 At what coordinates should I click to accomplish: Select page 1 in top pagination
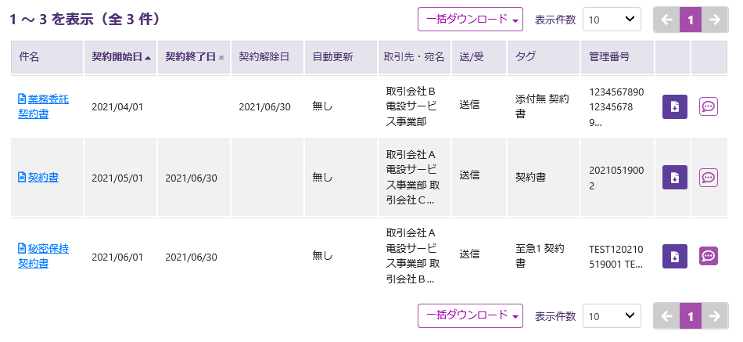coord(691,20)
